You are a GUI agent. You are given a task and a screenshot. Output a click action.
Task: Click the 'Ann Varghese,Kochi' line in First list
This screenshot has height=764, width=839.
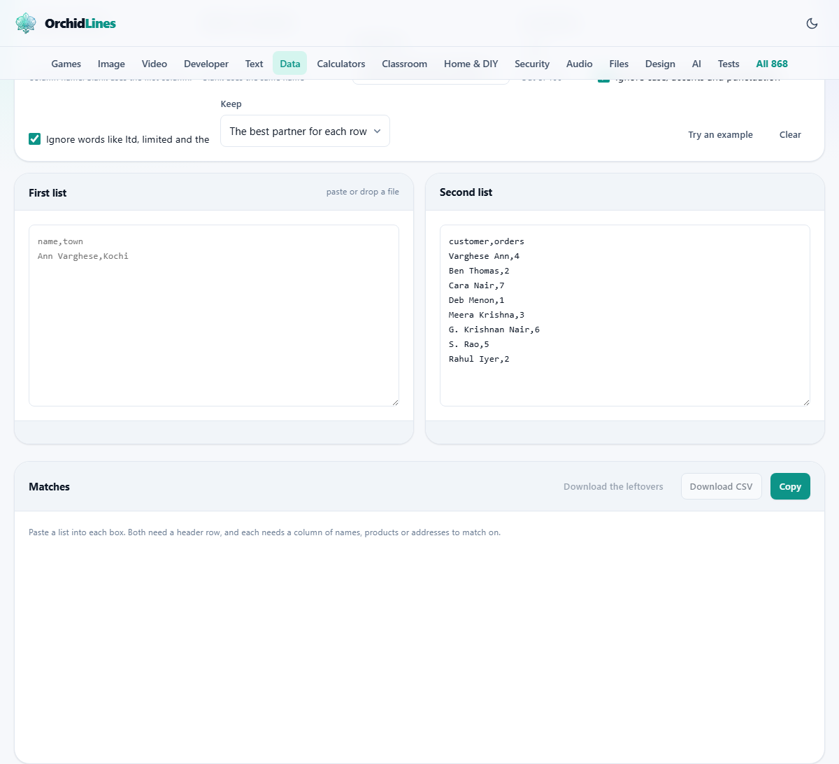pos(83,256)
